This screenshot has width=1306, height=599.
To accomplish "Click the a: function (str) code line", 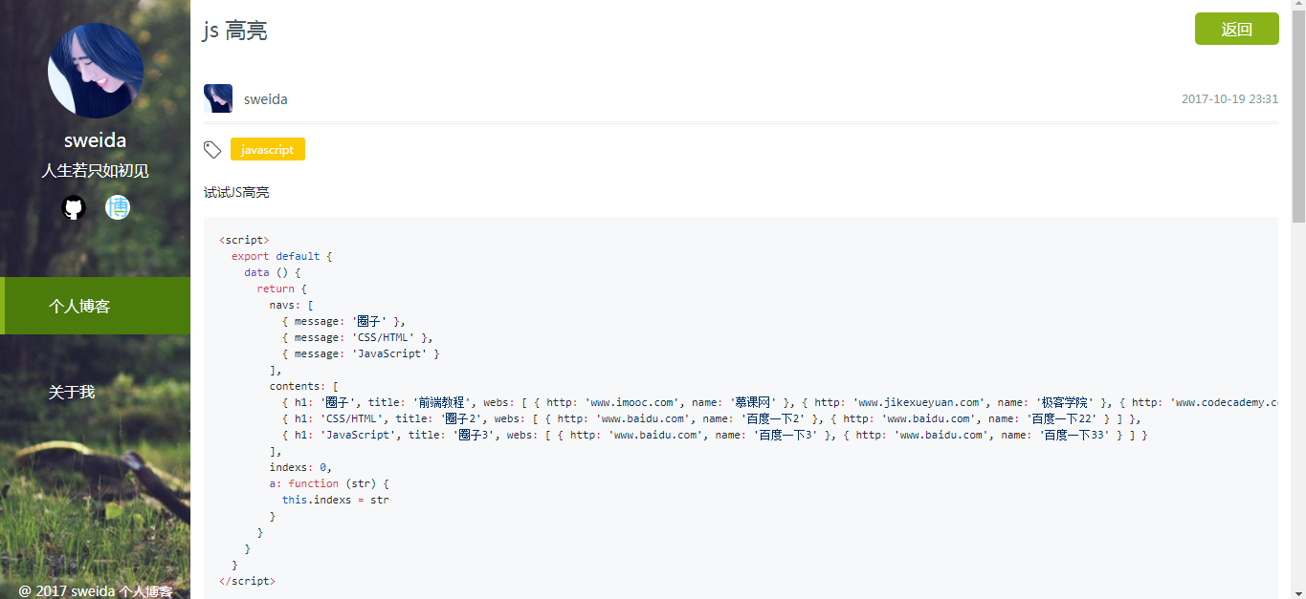I will pyautogui.click(x=329, y=483).
